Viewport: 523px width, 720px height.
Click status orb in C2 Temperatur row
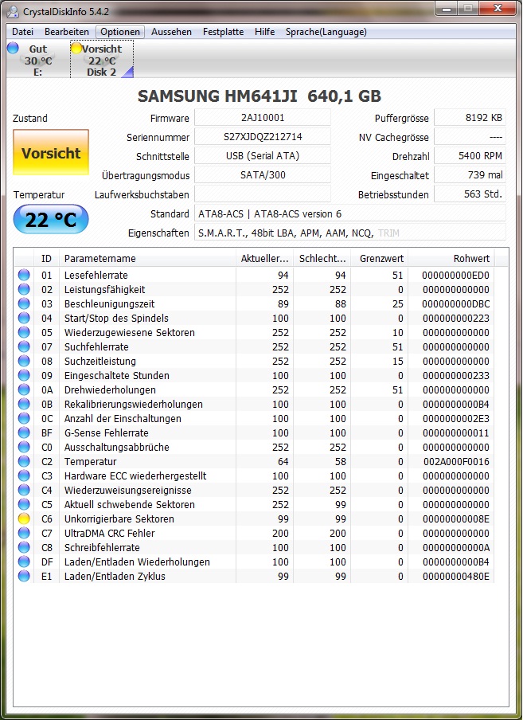pos(23,461)
